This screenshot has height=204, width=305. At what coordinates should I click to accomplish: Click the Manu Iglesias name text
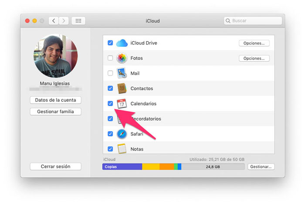tap(55, 84)
